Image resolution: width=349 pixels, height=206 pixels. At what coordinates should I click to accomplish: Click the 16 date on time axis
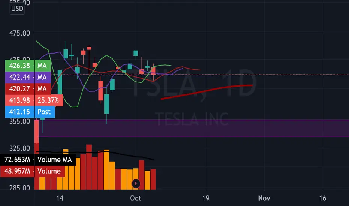[x=323, y=198]
